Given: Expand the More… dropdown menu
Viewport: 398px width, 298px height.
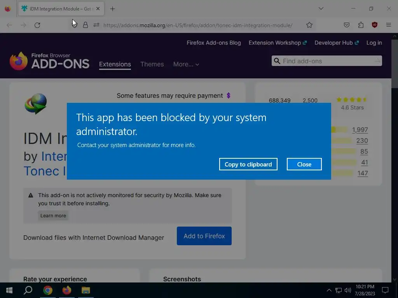Looking at the screenshot, I should [186, 64].
